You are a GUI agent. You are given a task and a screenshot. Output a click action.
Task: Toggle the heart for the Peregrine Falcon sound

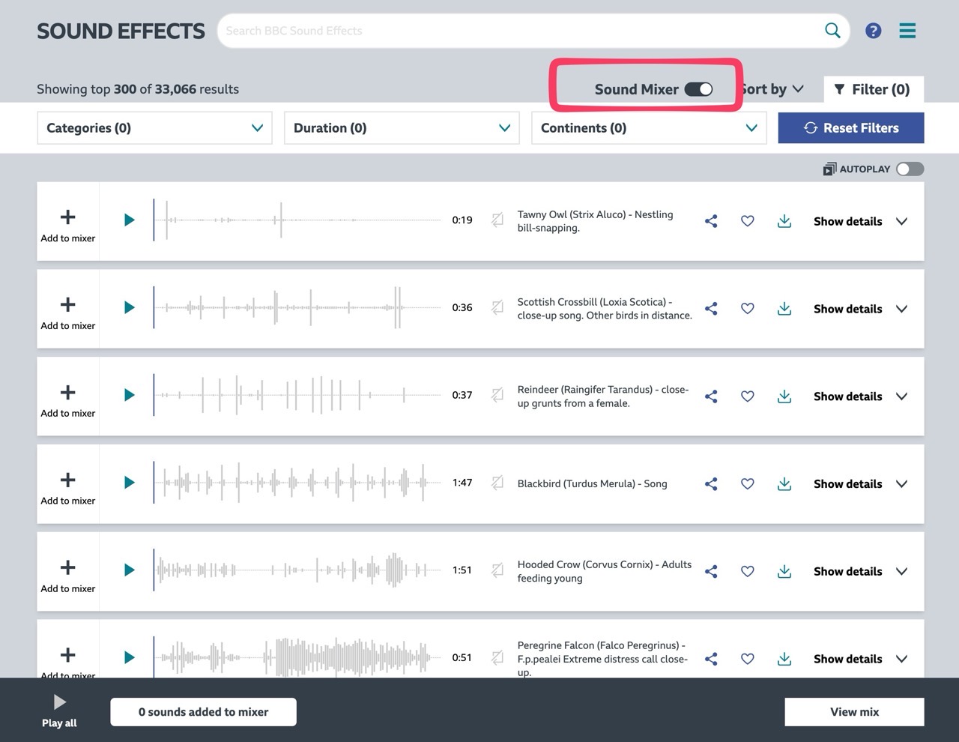coord(747,659)
